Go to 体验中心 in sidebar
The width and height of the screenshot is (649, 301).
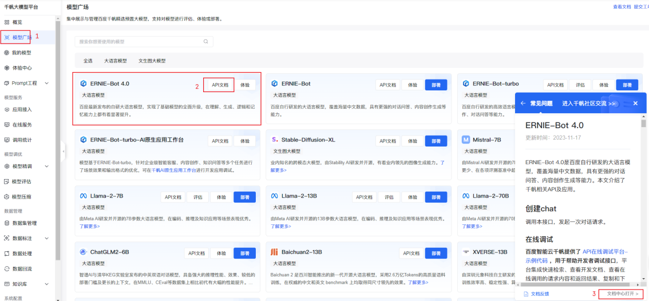tap(22, 68)
